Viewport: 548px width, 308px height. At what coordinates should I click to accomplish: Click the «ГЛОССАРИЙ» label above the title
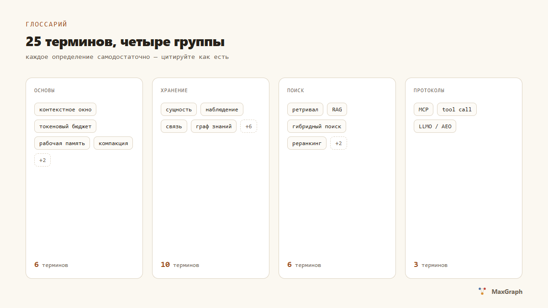point(47,24)
